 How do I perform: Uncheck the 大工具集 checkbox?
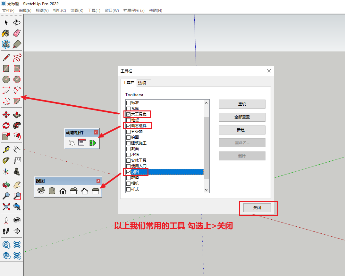coord(128,114)
